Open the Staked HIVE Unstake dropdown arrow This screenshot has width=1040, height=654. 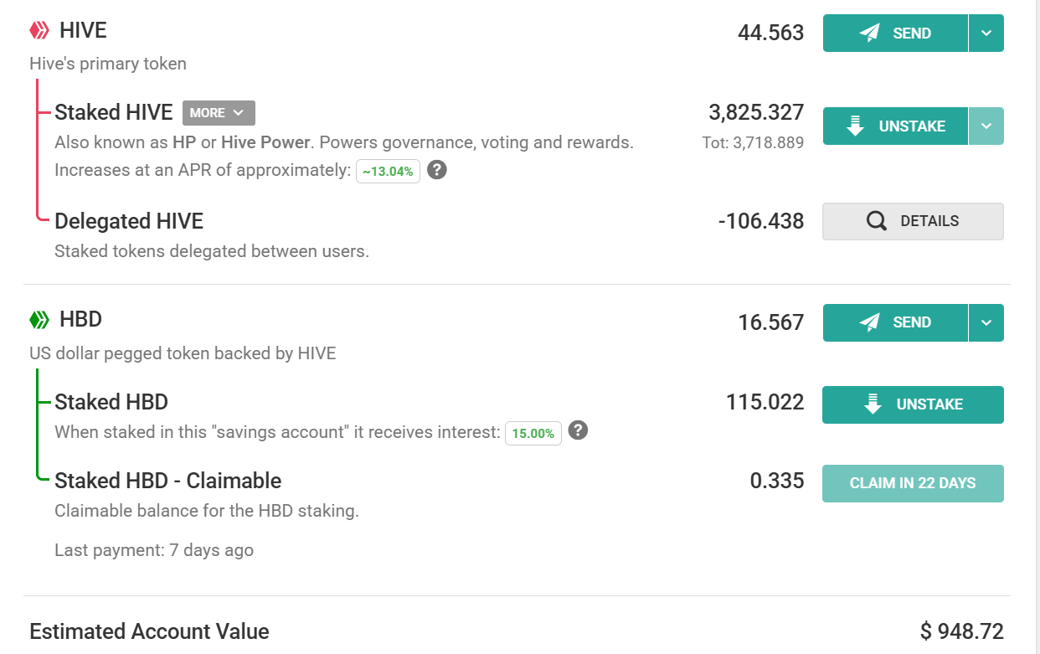(986, 126)
